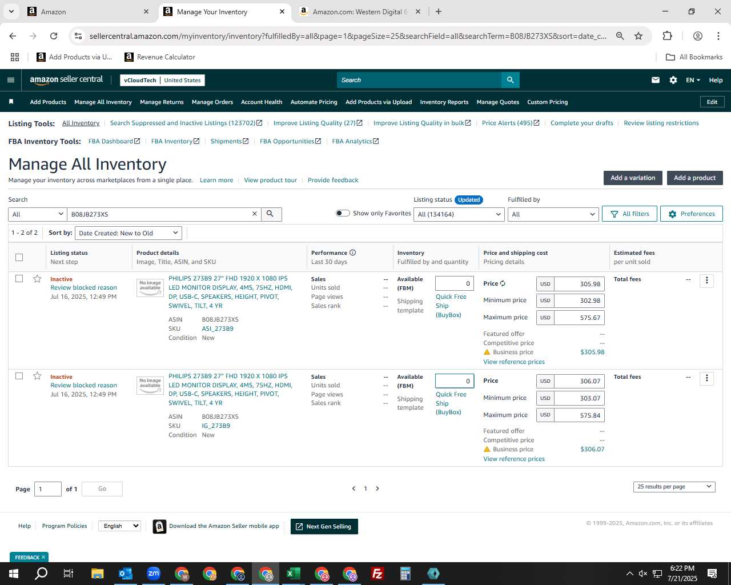The width and height of the screenshot is (731, 585).
Task: Click Next Gen Selling button
Action: 324,527
